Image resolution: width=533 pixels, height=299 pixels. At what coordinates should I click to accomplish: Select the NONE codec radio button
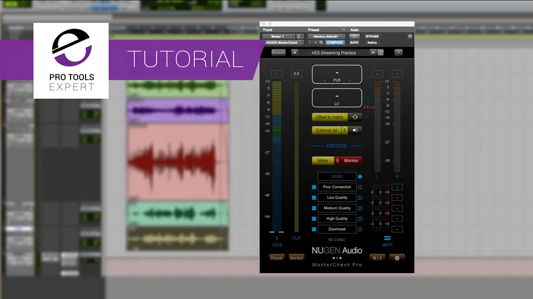click(360, 177)
